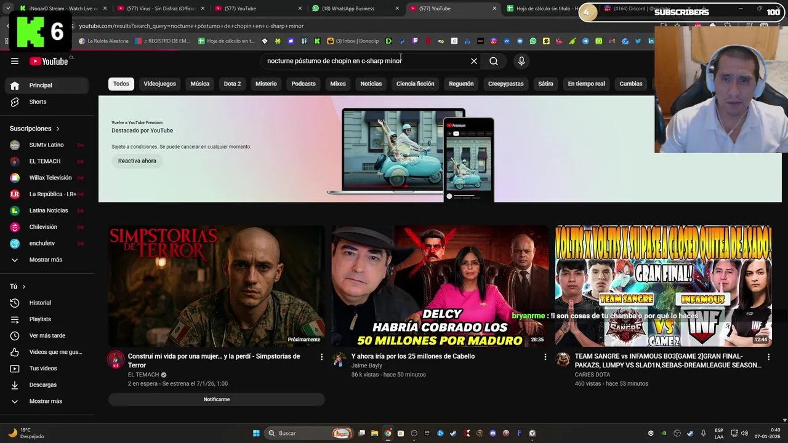The image size is (788, 443).
Task: Click EL TEMACH avatar beside video title
Action: [x=116, y=360]
